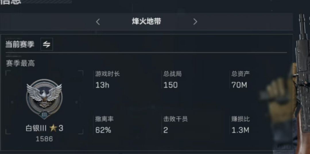The width and height of the screenshot is (310, 154).
Task: Select the 赚损比 1.3M stat
Action: click(x=241, y=125)
